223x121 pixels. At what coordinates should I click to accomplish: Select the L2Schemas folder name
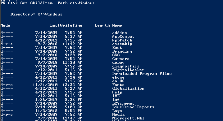123,103
